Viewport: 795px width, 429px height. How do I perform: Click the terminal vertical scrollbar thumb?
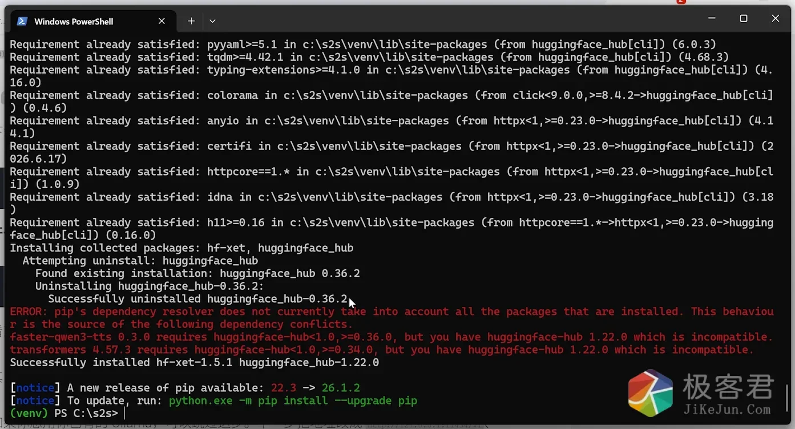tap(787, 399)
